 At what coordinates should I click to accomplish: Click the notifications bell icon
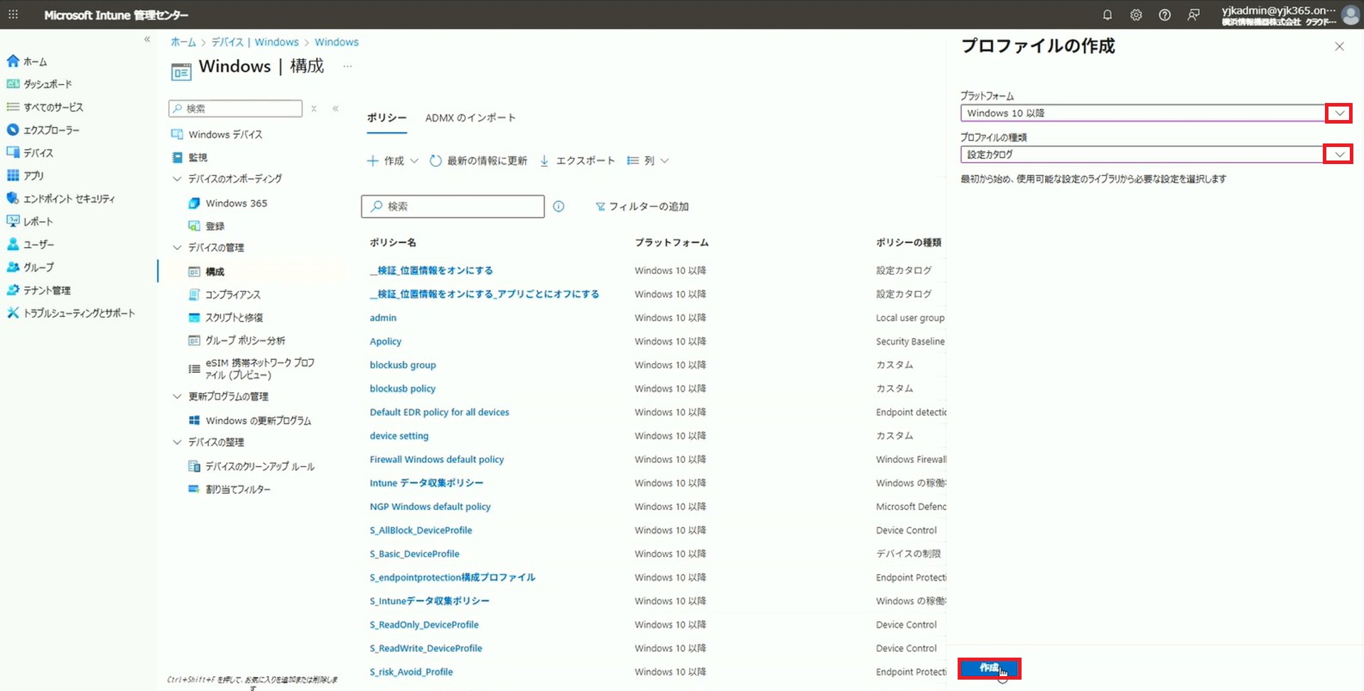click(x=1107, y=15)
